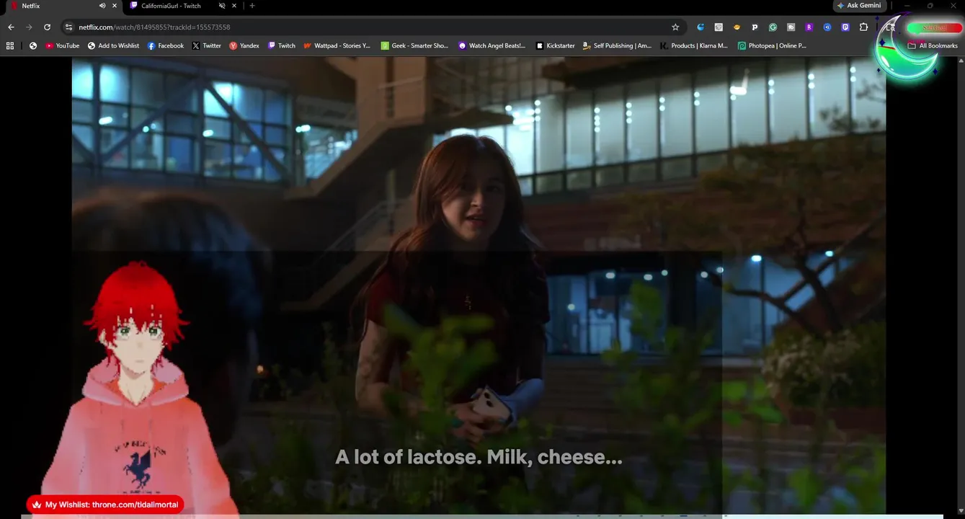This screenshot has width=965, height=519.
Task: Open a new tab with plus button
Action: coord(252,6)
